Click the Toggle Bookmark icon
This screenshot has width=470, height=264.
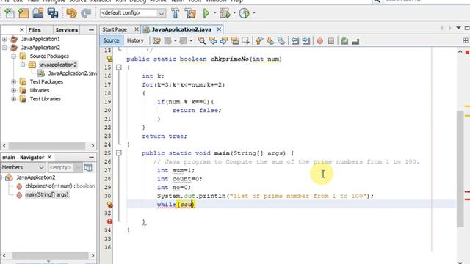coord(281,41)
